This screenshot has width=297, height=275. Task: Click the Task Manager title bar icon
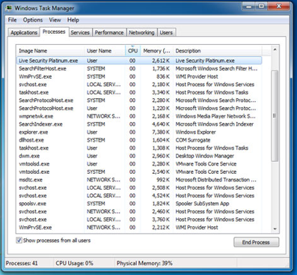(8, 7)
